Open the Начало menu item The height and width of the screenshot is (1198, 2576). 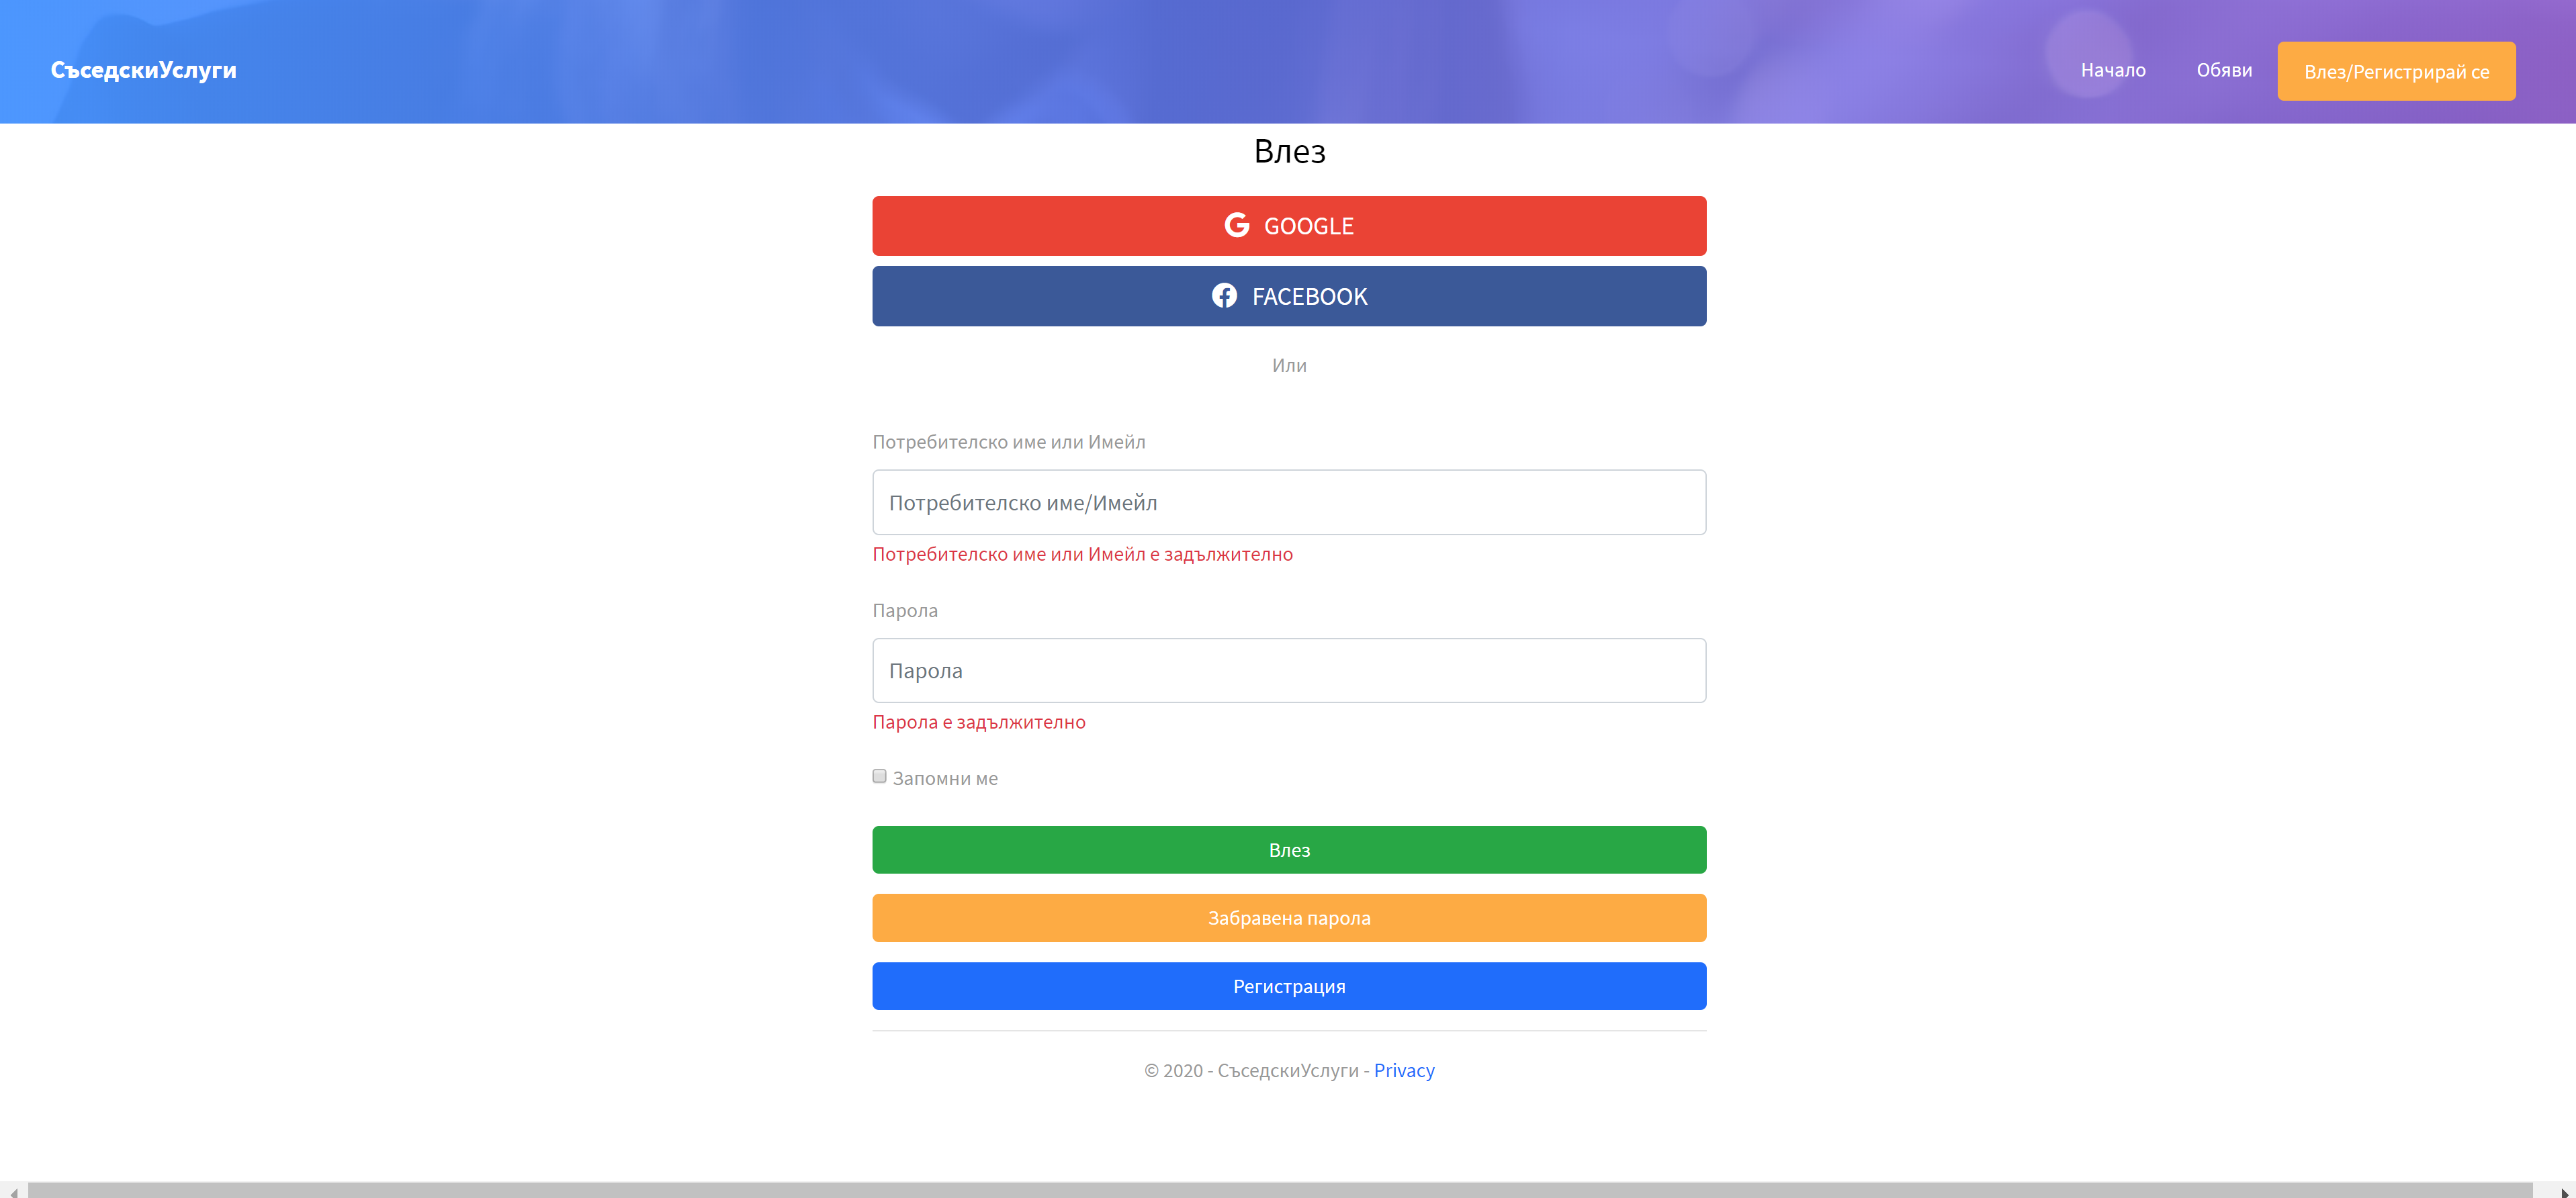click(x=2112, y=70)
